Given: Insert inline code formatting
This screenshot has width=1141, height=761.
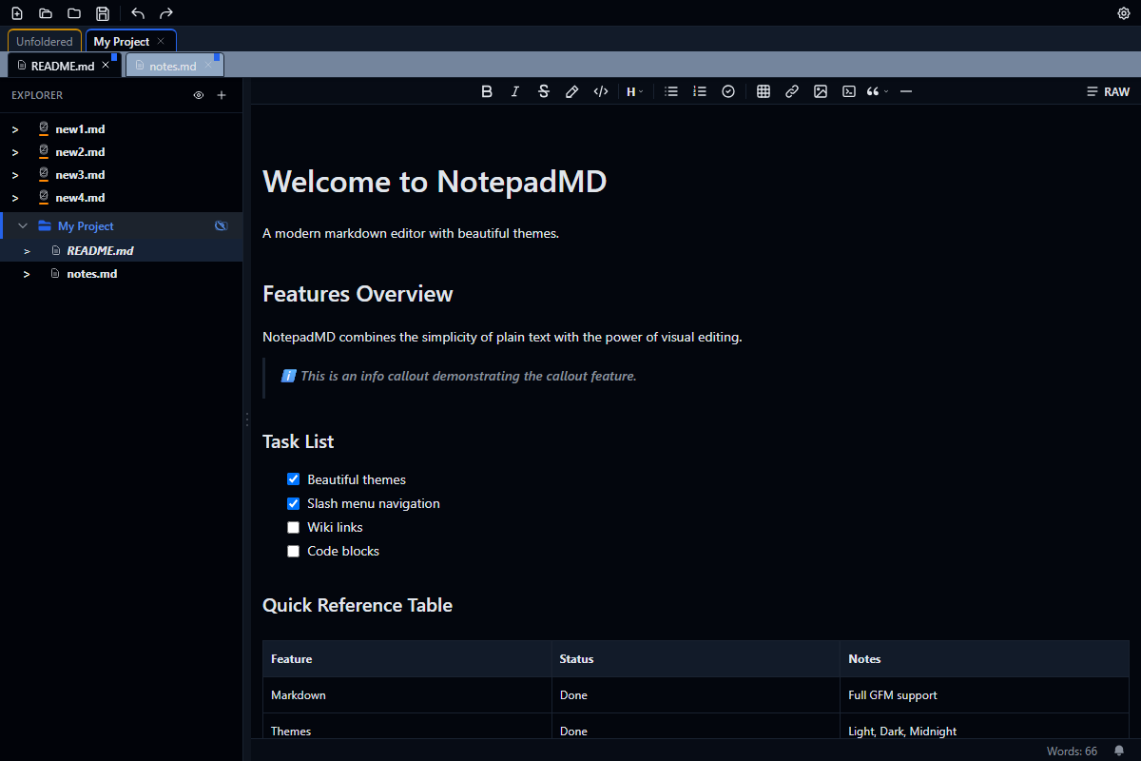Looking at the screenshot, I should [x=600, y=90].
